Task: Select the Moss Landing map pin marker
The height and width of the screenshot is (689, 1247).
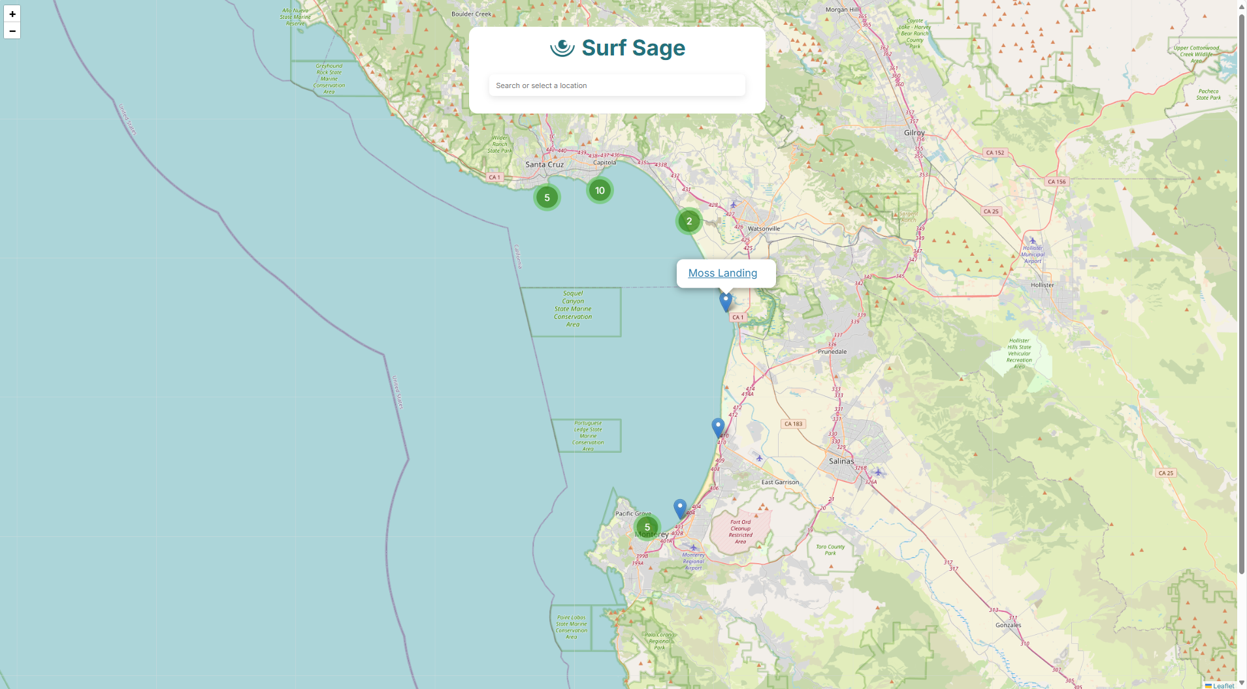Action: [x=725, y=300]
